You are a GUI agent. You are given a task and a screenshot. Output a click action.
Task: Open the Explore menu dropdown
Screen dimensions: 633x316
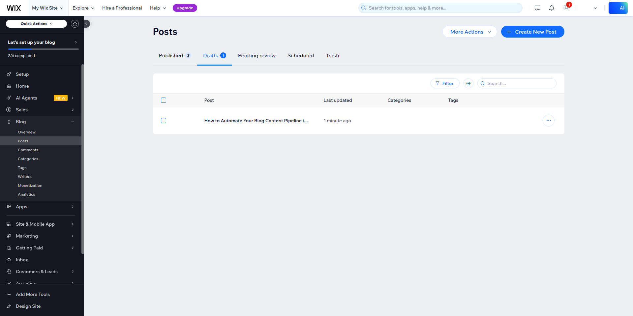point(83,8)
